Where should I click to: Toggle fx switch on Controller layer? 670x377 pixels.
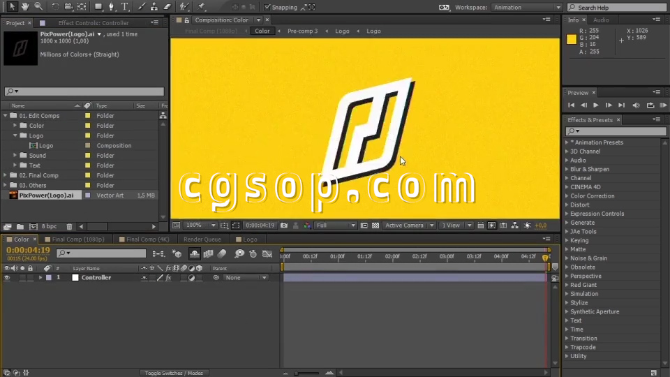[x=169, y=278]
